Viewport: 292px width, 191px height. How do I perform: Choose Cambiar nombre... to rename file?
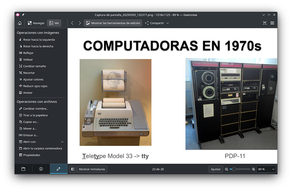(x=33, y=109)
